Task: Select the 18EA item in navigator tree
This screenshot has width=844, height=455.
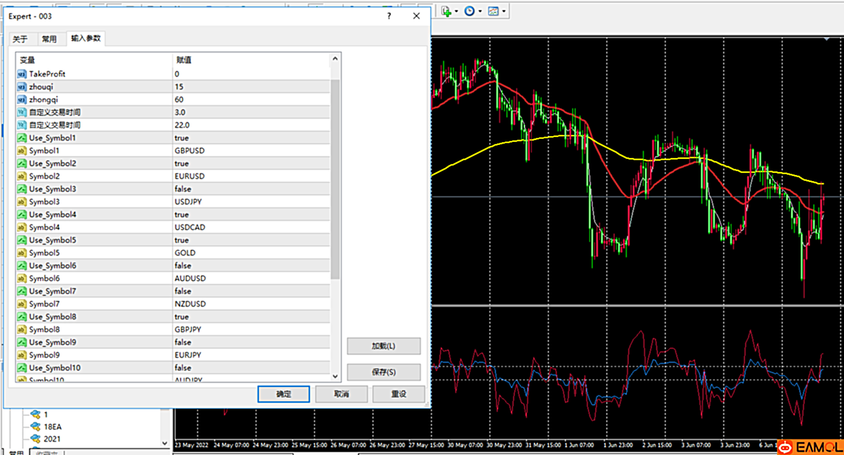Action: click(x=52, y=426)
